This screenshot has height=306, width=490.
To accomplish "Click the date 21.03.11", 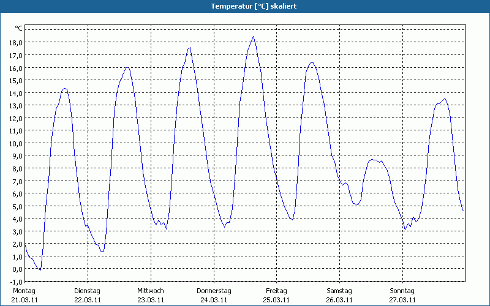I will pos(24,300).
